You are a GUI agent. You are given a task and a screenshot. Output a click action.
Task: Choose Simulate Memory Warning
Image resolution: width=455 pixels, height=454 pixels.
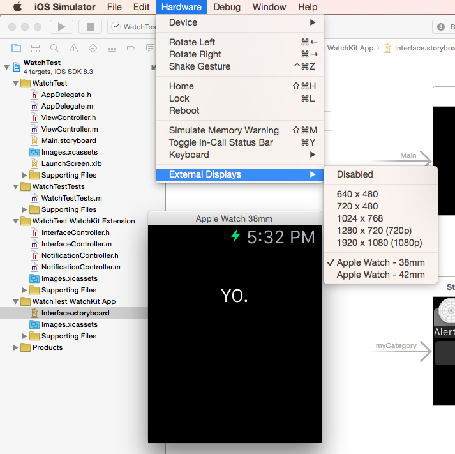point(240,130)
